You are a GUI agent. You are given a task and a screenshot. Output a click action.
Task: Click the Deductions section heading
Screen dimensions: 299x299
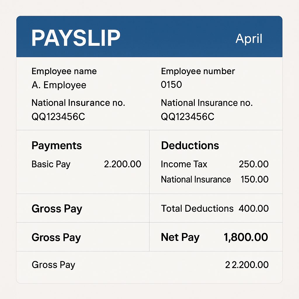coord(190,145)
